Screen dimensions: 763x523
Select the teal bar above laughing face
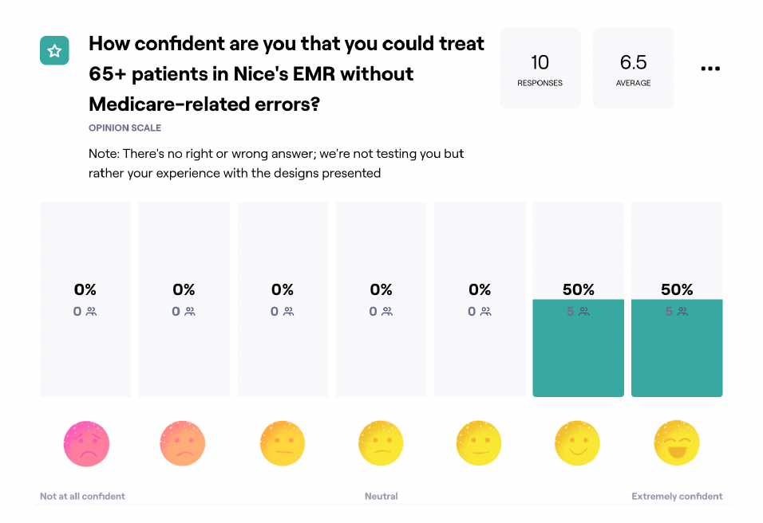point(677,348)
